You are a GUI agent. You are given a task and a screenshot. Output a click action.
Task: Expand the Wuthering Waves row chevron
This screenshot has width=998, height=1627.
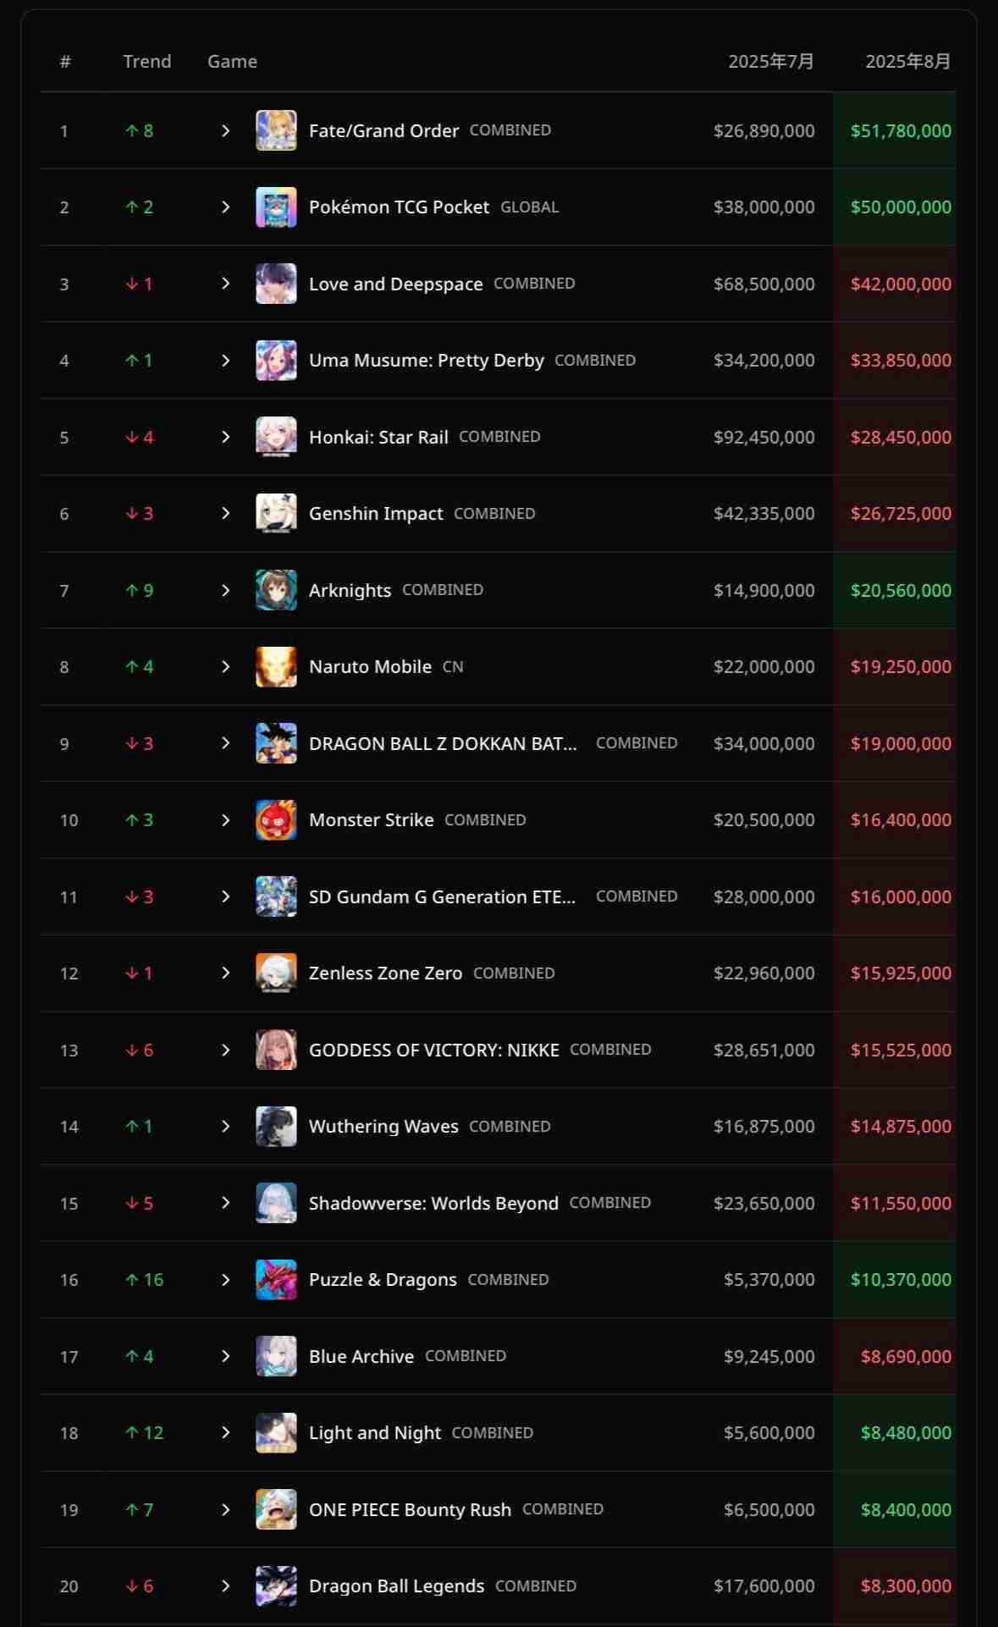pos(225,1127)
